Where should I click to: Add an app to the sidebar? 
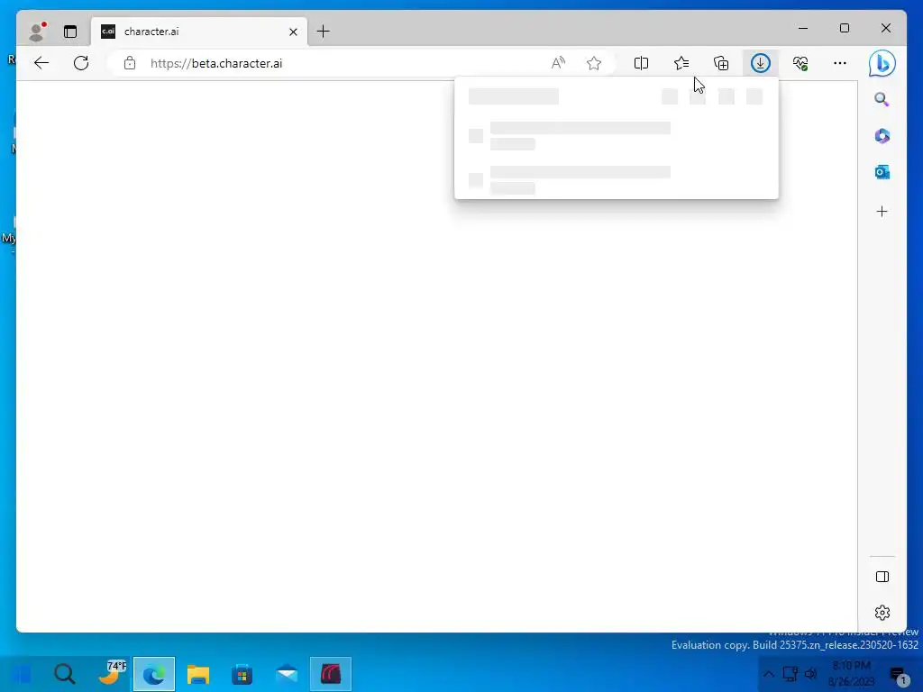point(882,211)
